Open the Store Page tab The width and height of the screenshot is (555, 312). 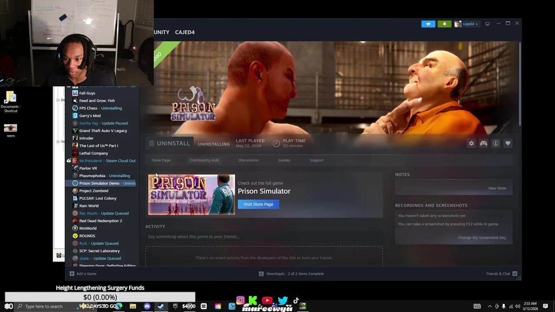click(x=161, y=160)
